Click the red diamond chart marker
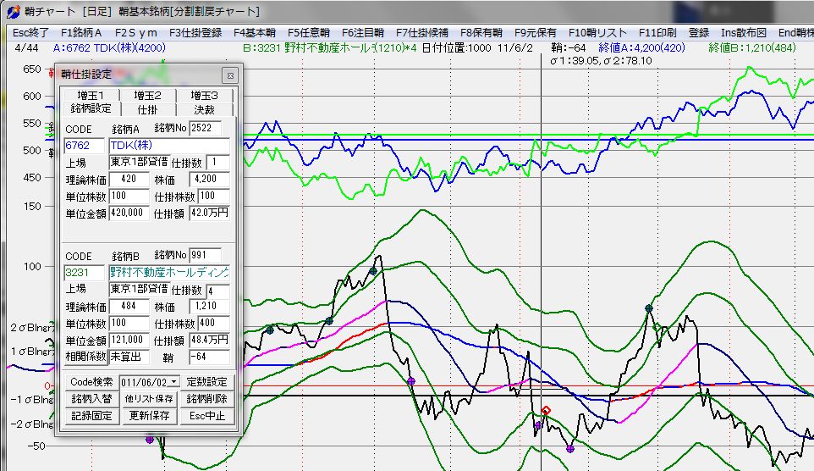The height and width of the screenshot is (471, 814). pyautogui.click(x=546, y=411)
